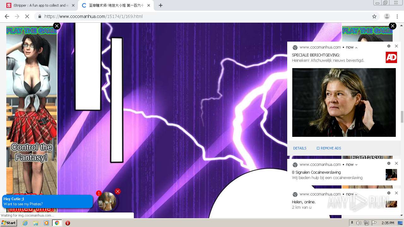Open the Chrome three-dot menu
Image resolution: width=404 pixels, height=227 pixels.
(397, 16)
